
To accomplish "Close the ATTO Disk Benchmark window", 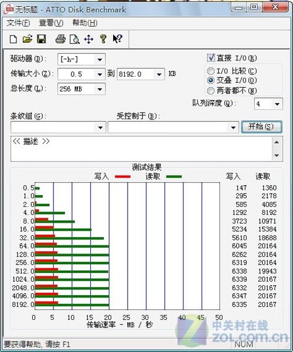I will click(x=275, y=7).
